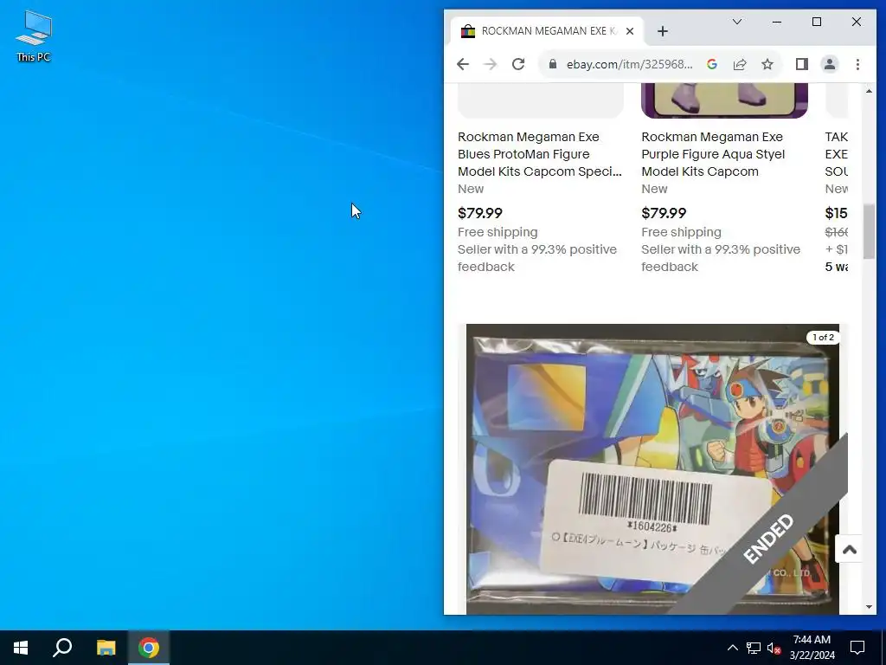
Task: Reload the eBay page
Action: point(518,64)
